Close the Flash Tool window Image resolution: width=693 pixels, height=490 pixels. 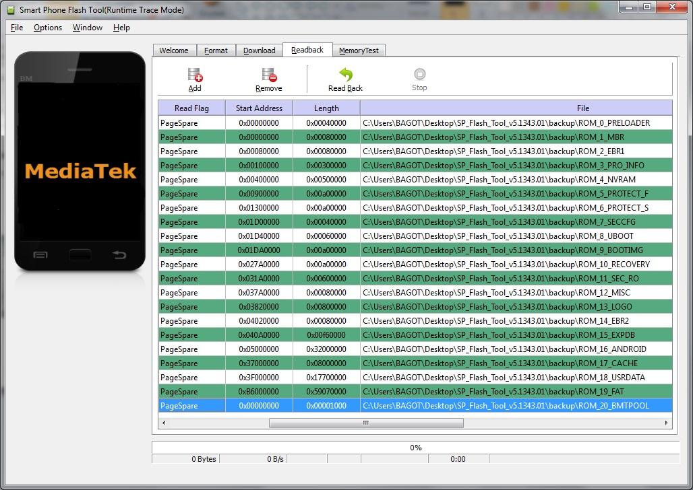tap(673, 7)
